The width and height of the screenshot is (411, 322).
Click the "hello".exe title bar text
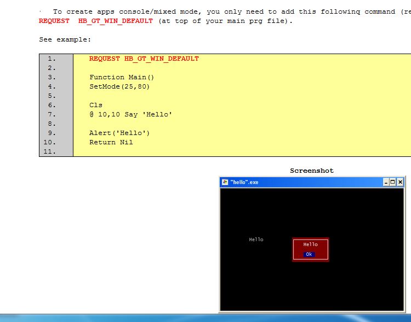(x=244, y=182)
